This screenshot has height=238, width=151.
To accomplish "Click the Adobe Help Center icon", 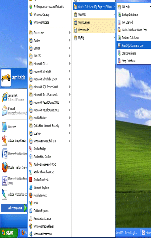I will pos(31,157).
